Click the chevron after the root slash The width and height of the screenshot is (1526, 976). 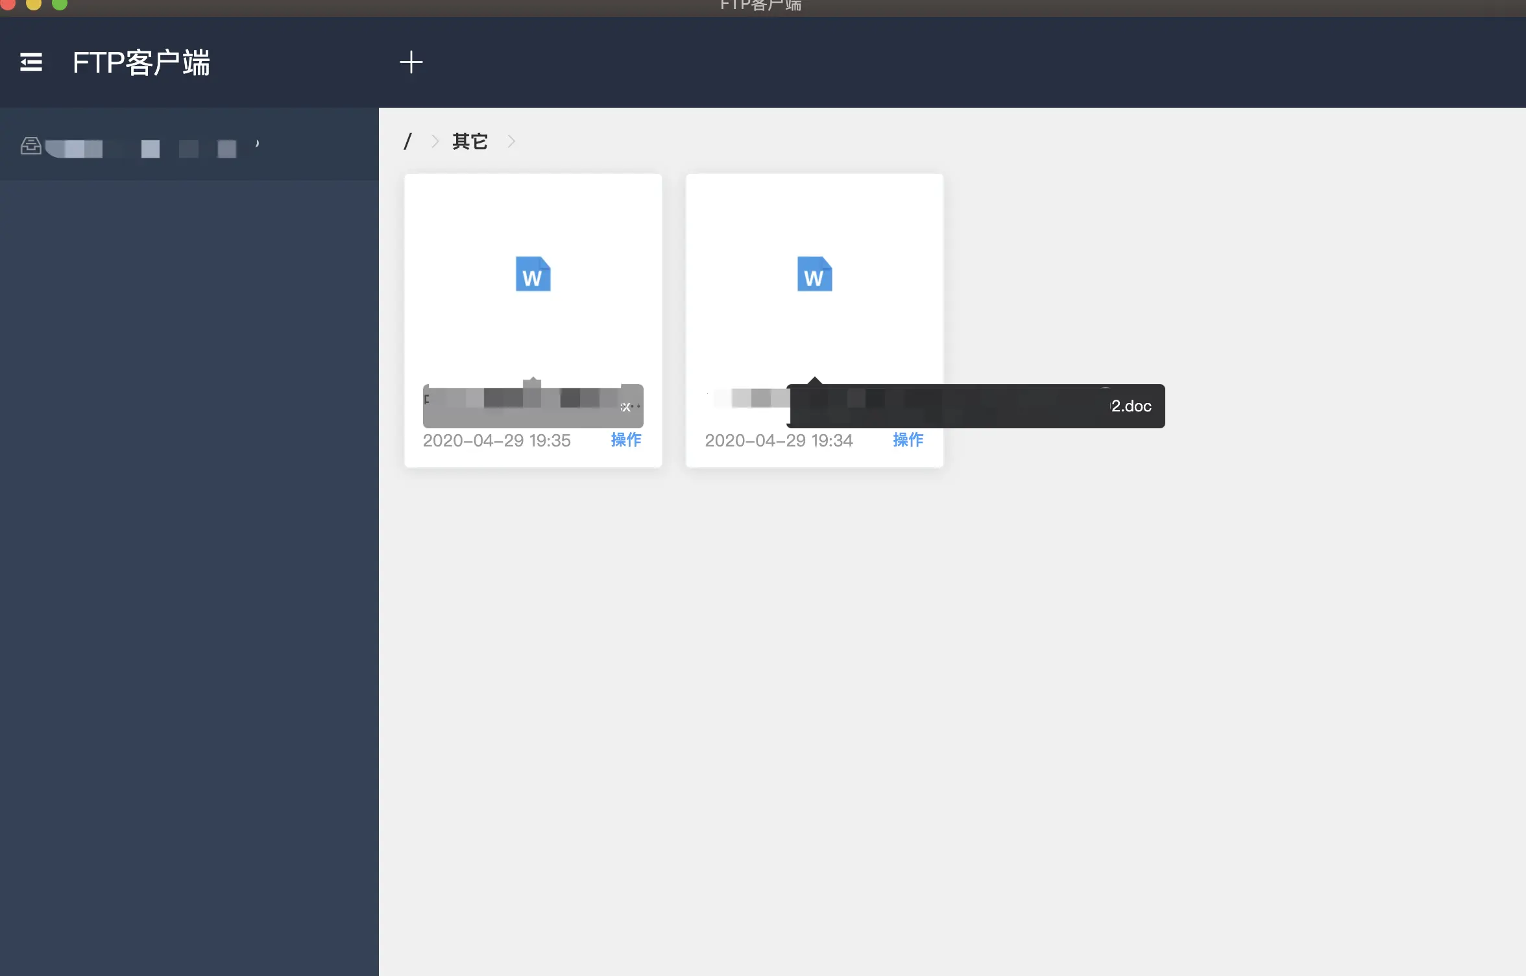point(435,141)
